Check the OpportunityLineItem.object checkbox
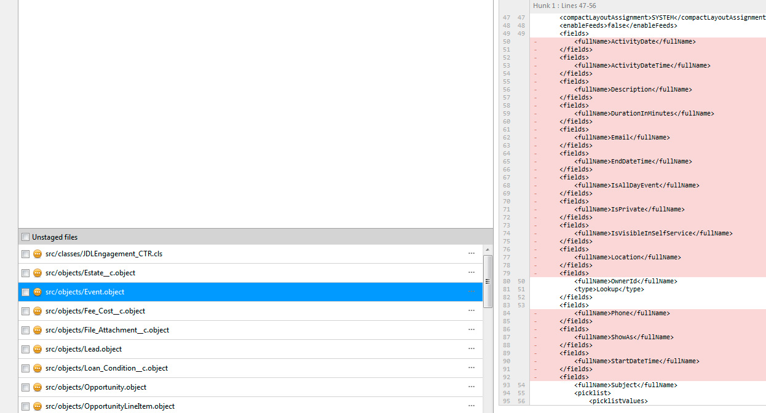766x413 pixels. (25, 406)
